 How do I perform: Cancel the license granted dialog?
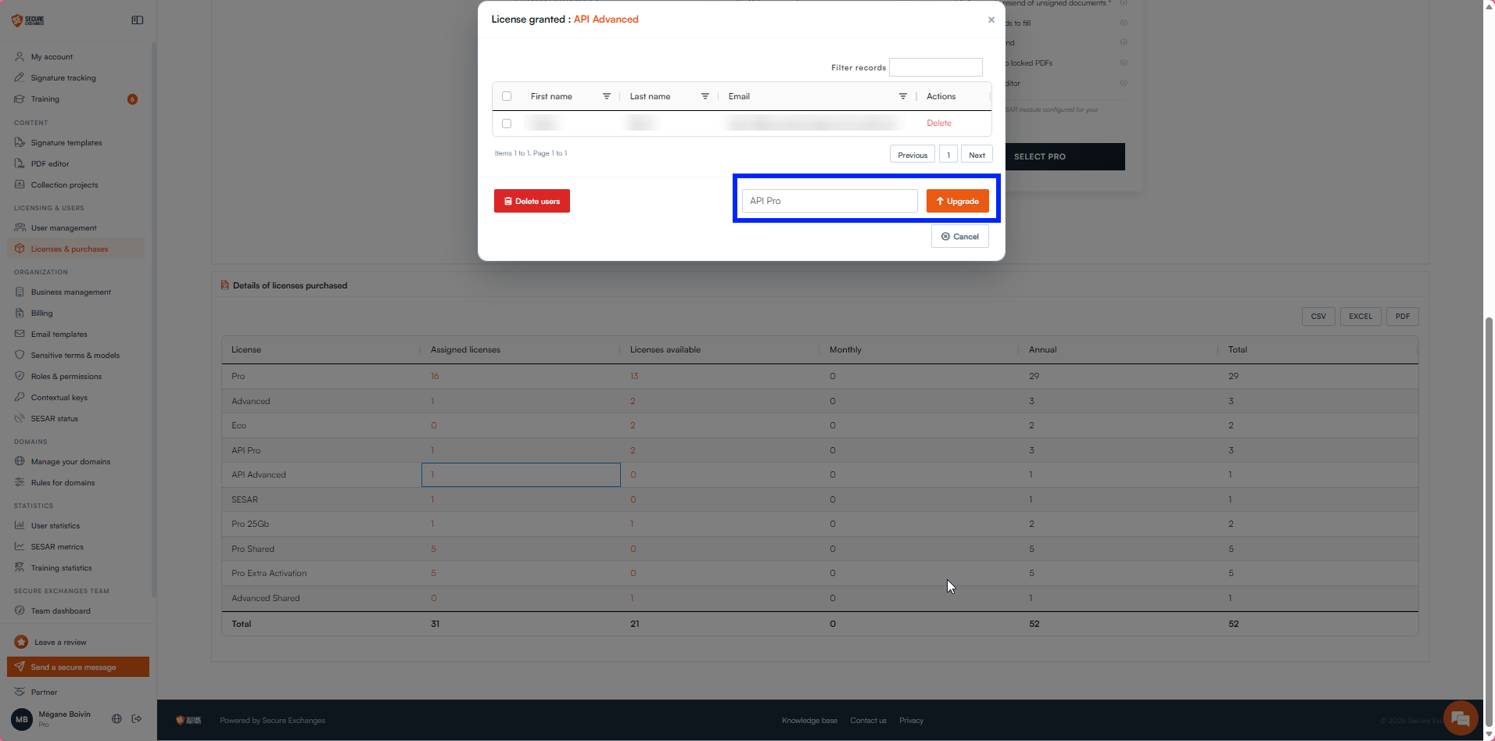click(960, 237)
